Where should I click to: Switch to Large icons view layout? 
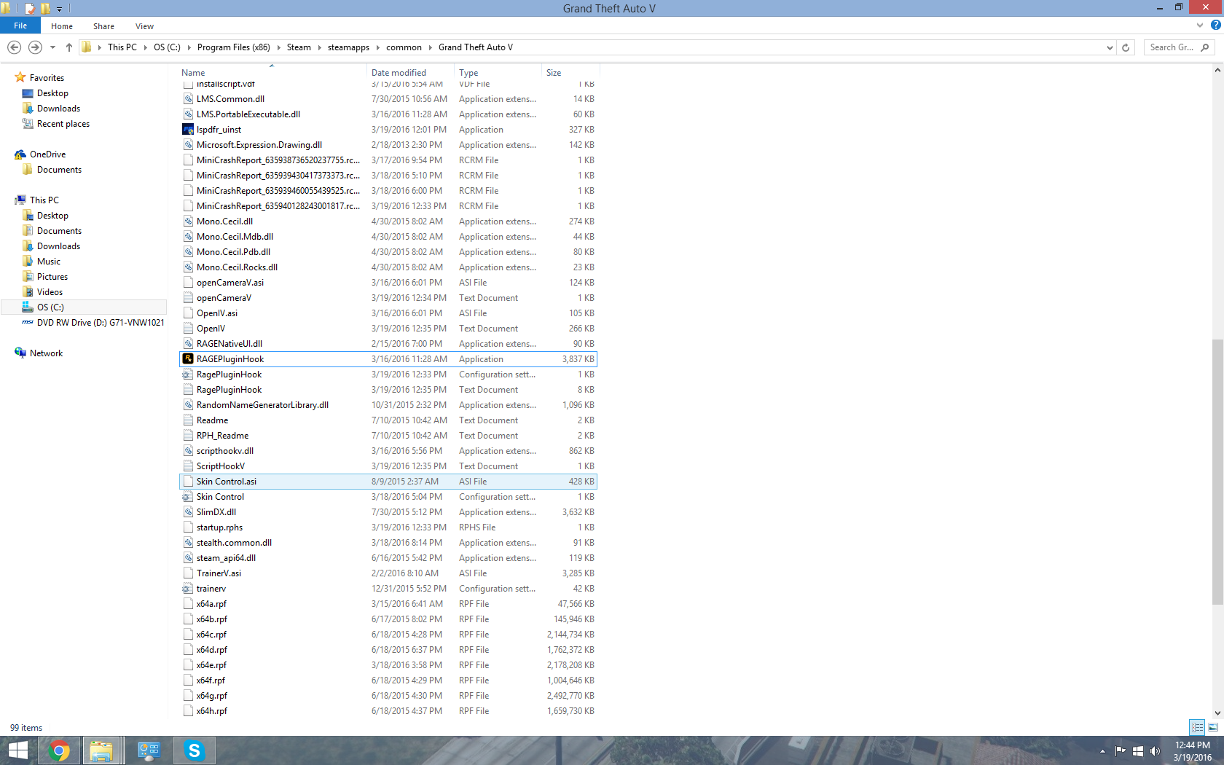coord(1213,727)
